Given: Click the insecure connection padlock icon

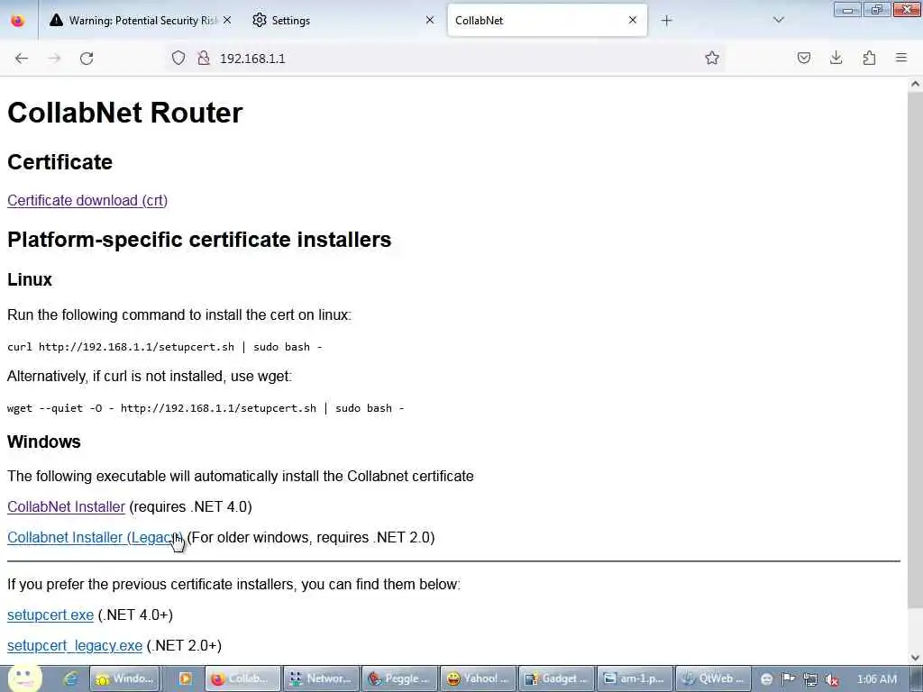Looking at the screenshot, I should [204, 58].
